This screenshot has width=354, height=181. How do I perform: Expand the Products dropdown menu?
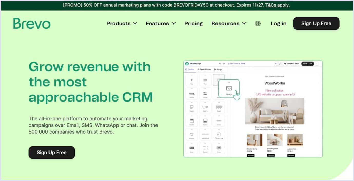coord(122,23)
